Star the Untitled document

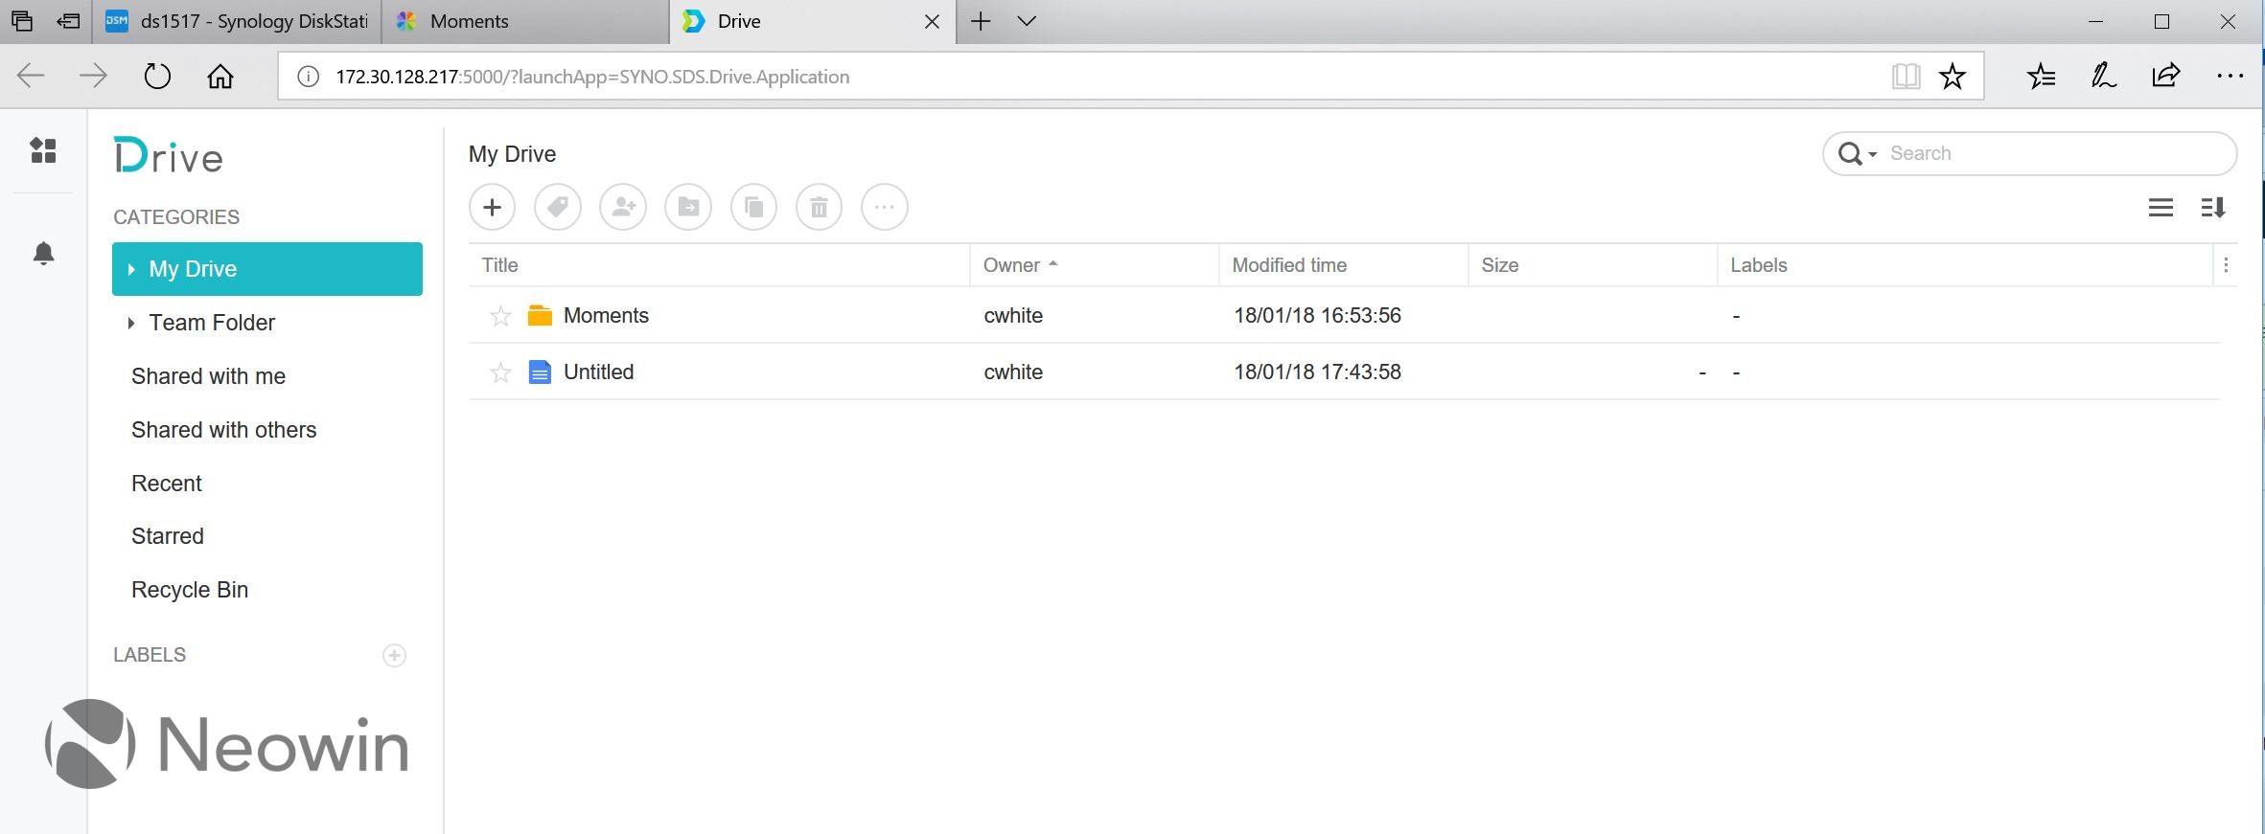point(500,372)
